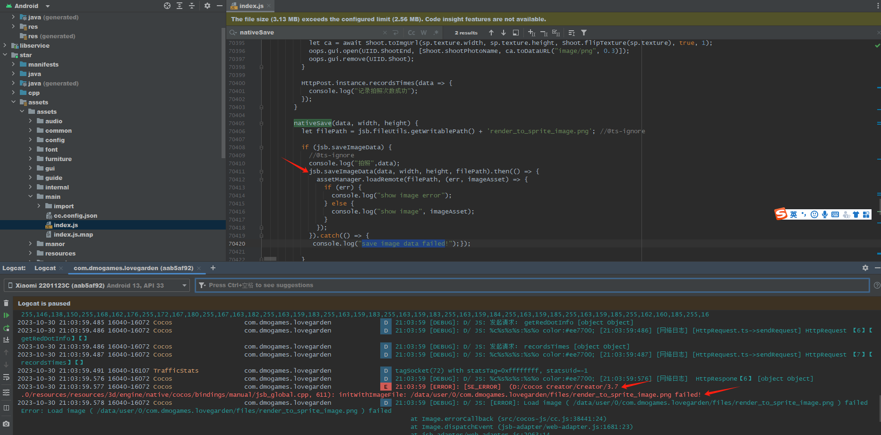Expand the audio folder
Screen dimensions: 881x435
click(30, 121)
